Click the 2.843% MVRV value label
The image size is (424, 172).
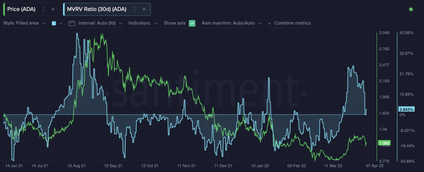tap(407, 109)
